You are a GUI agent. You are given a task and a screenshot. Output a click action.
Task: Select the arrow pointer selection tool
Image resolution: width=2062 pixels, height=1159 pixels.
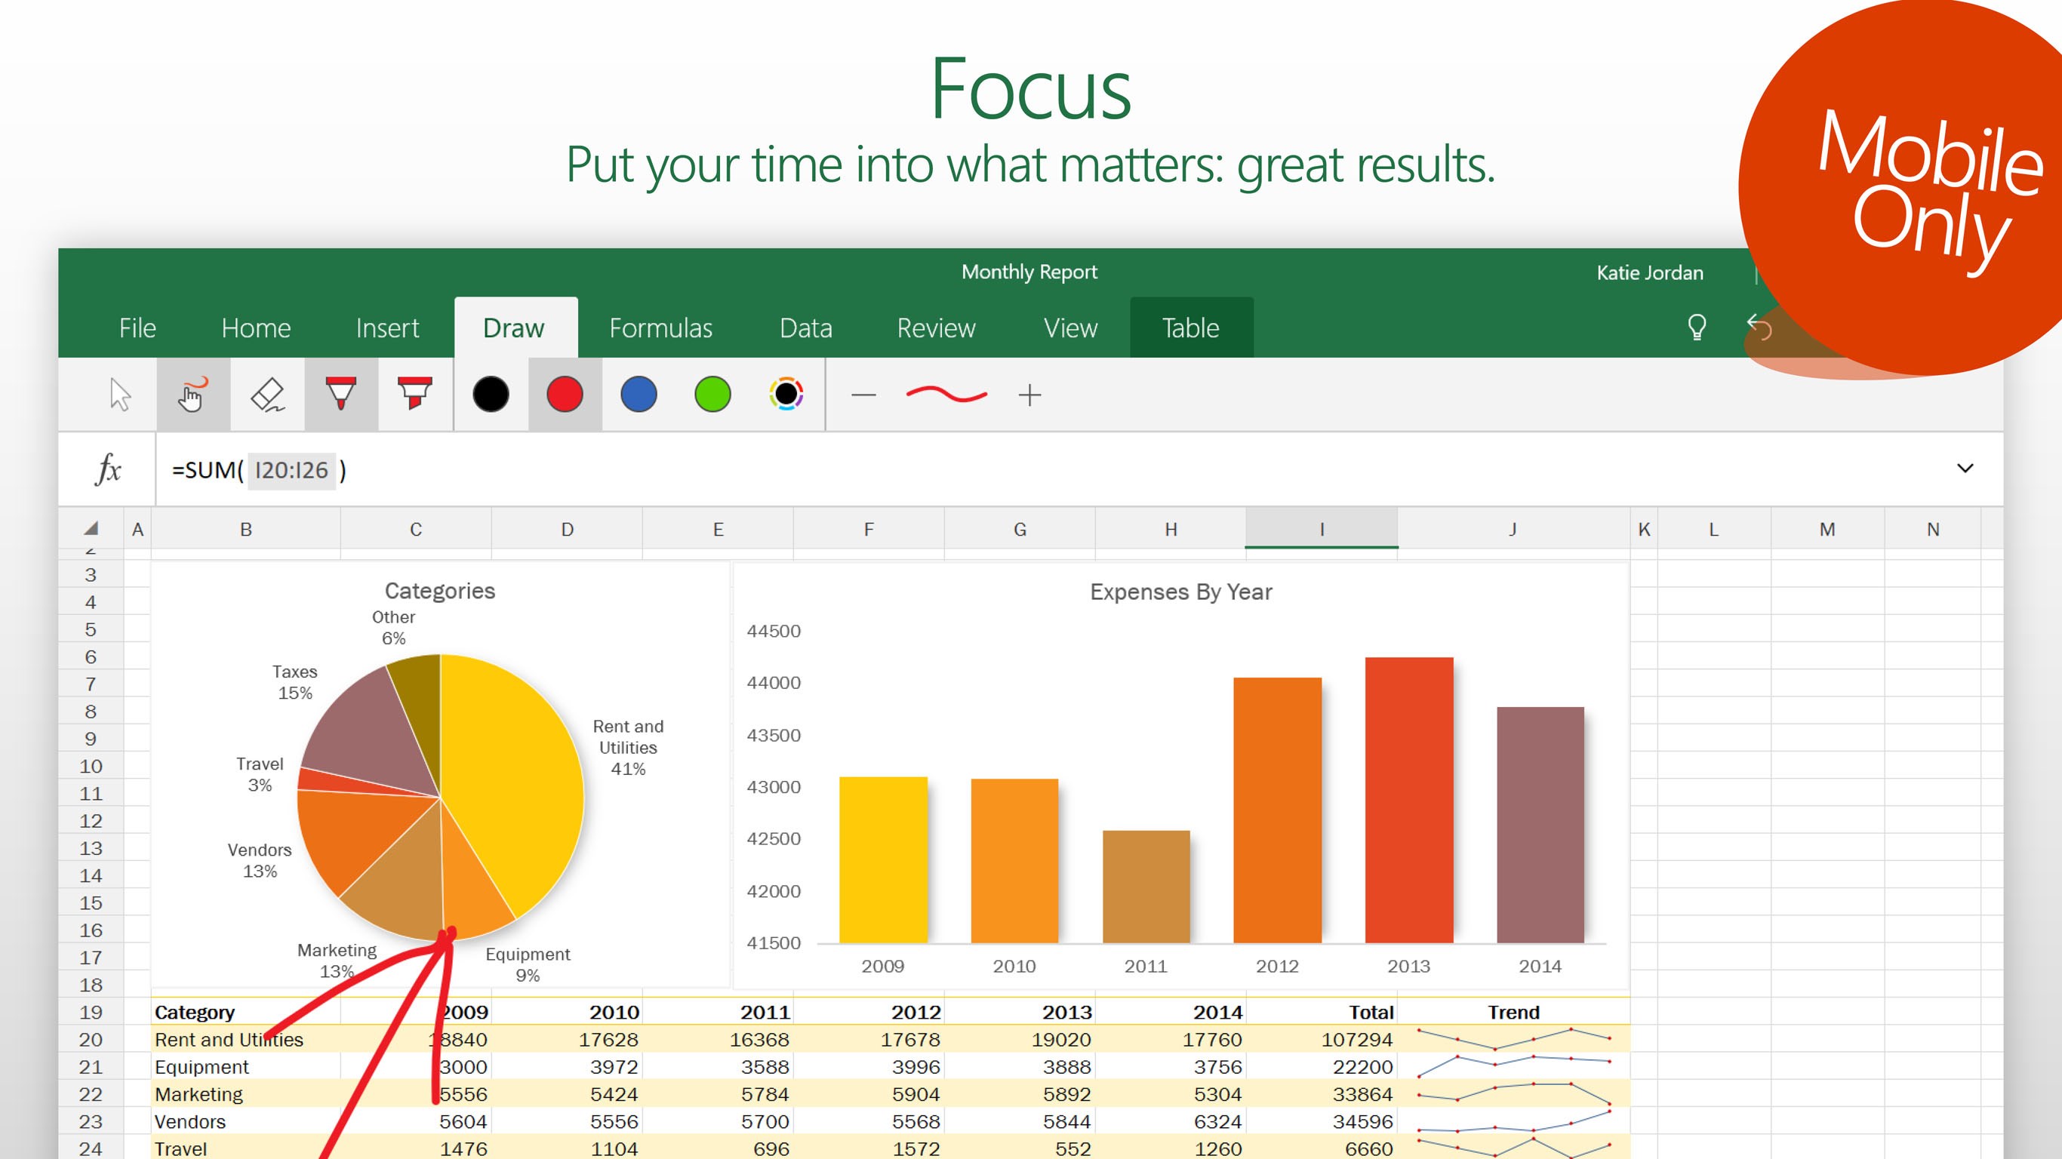(x=120, y=395)
